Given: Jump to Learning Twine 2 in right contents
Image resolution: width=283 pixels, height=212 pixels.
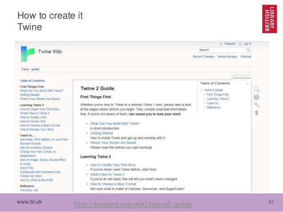Looking at the screenshot, I should point(218,99).
